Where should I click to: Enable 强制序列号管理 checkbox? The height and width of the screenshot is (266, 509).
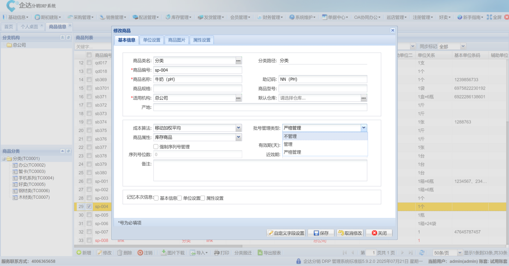156,147
